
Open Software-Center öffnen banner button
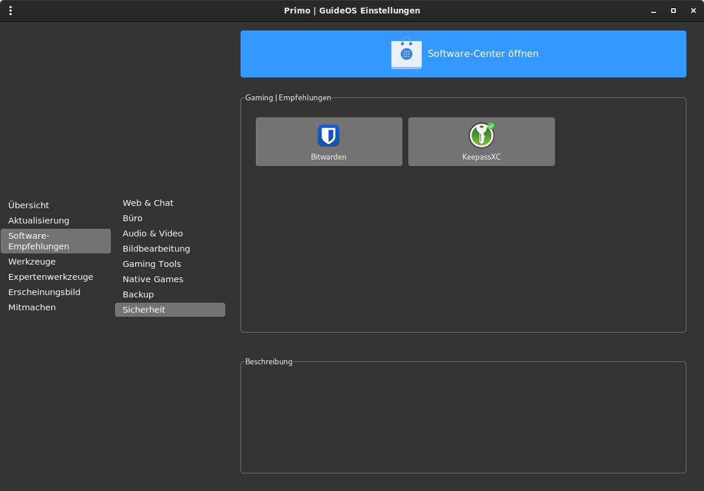pos(463,54)
